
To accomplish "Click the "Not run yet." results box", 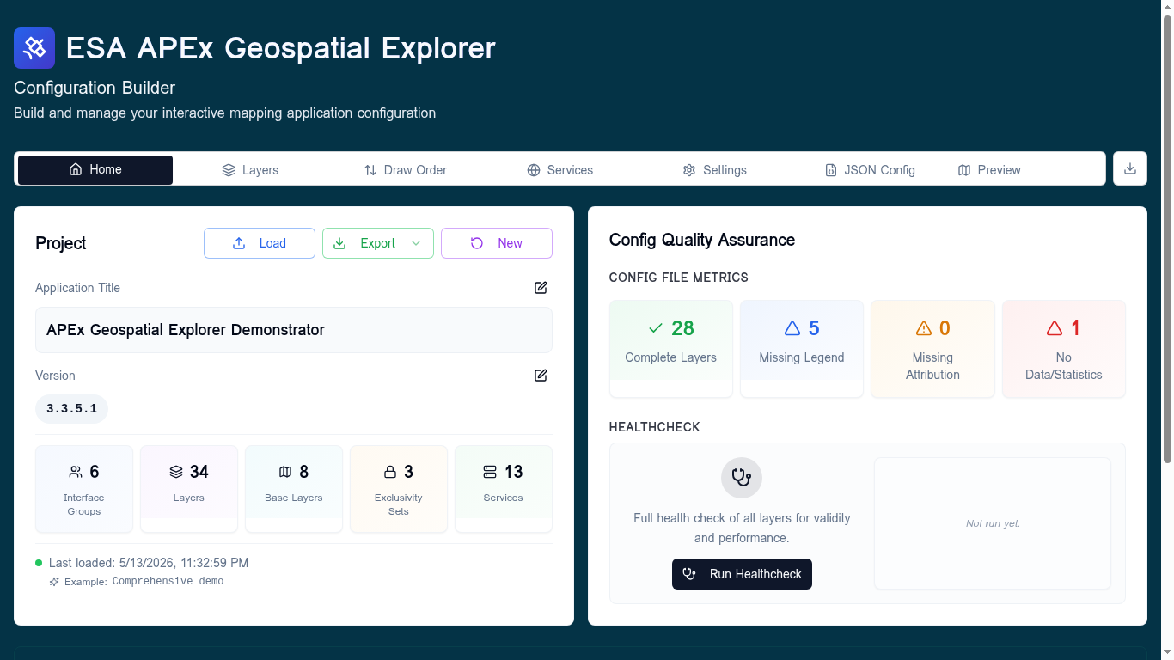I will click(993, 523).
